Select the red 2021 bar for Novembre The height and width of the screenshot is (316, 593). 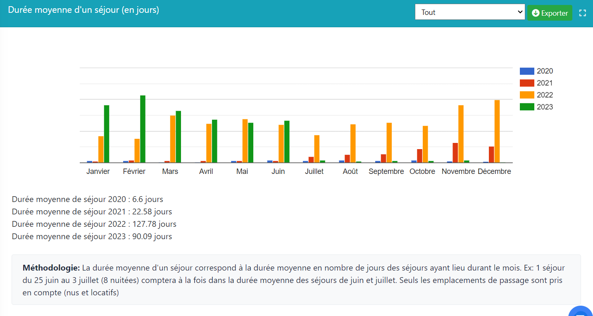(455, 153)
